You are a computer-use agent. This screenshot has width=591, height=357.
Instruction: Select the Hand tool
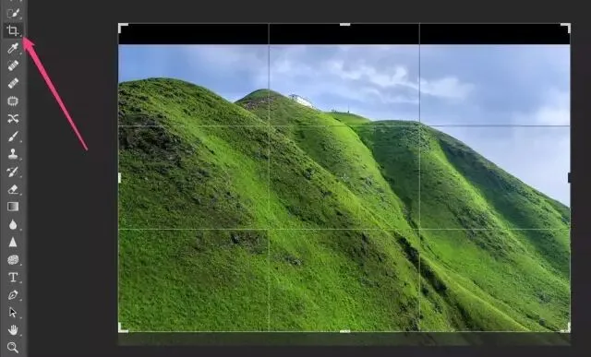[13, 330]
